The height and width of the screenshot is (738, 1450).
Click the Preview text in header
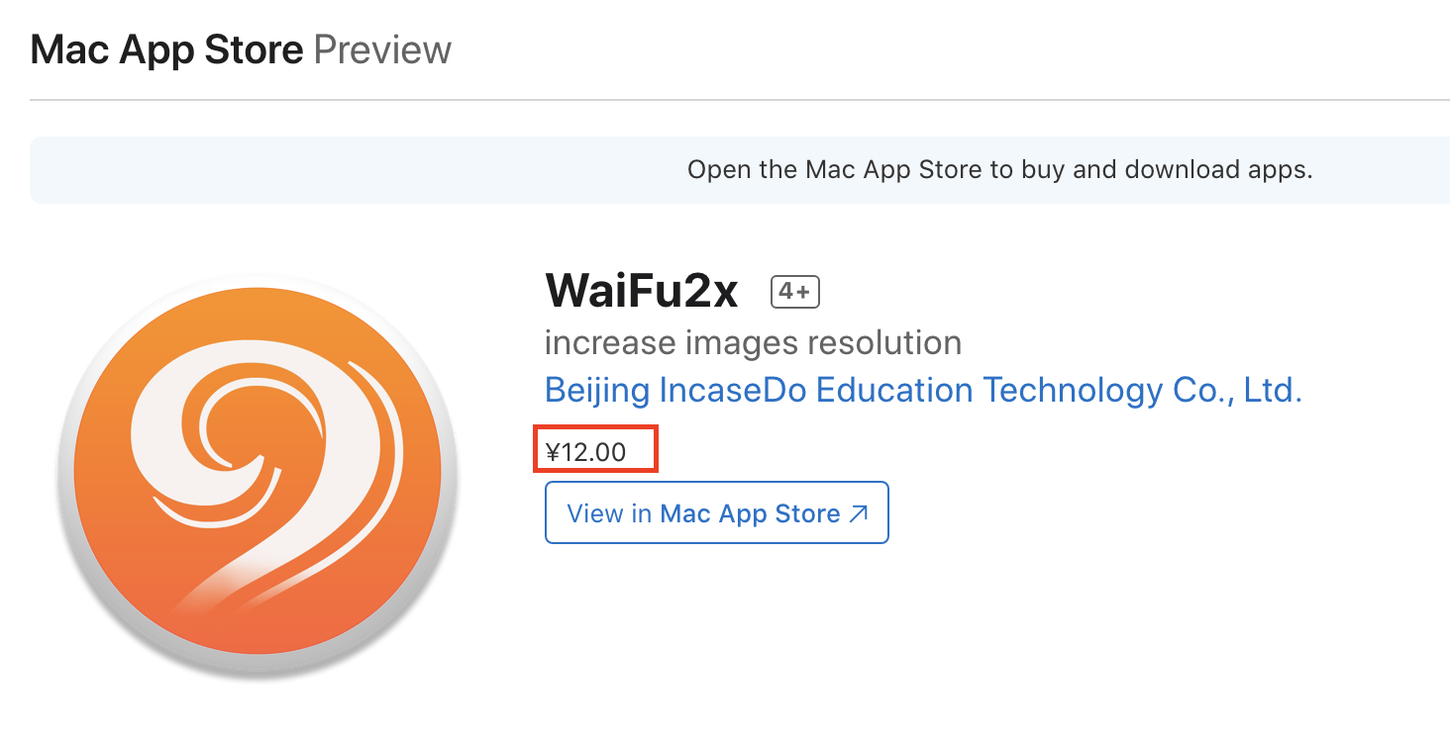382,48
